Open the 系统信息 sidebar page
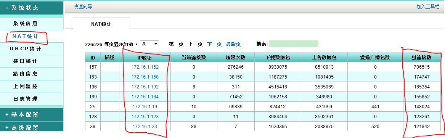 click(x=25, y=23)
